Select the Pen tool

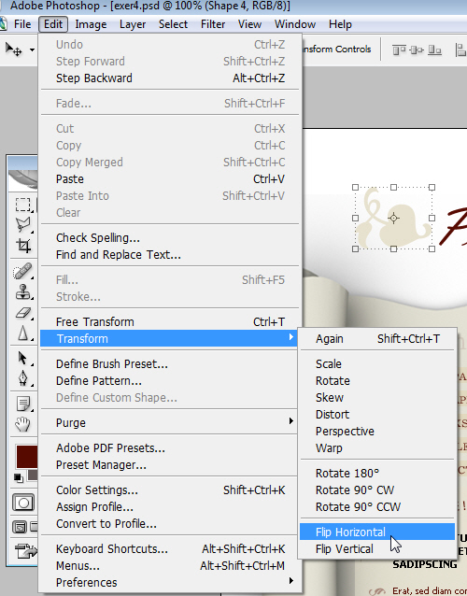pos(22,377)
